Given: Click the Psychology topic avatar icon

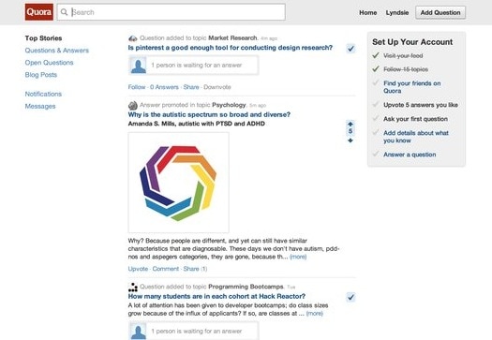Looking at the screenshot, I should point(133,105).
